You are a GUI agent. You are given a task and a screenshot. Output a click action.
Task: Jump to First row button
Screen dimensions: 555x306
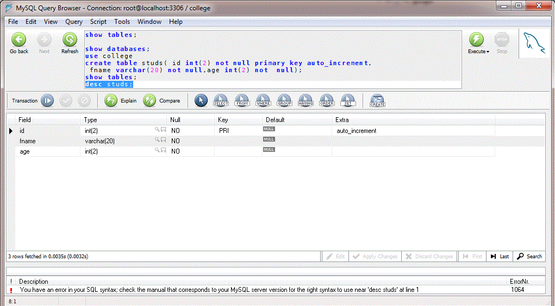click(472, 257)
